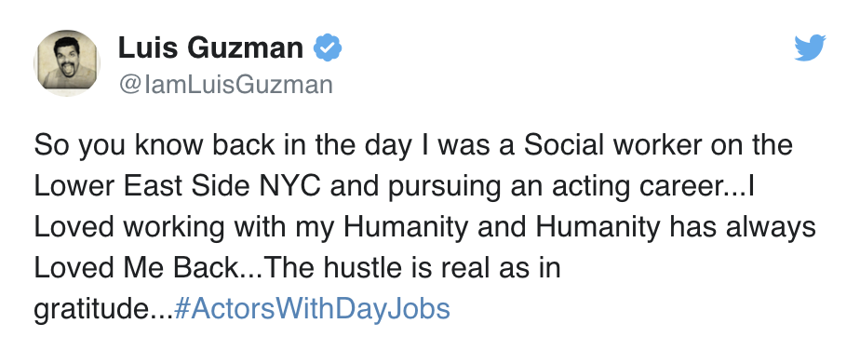Visit the @IamLuisGuzman handle
This screenshot has height=337, width=860.
tap(225, 85)
